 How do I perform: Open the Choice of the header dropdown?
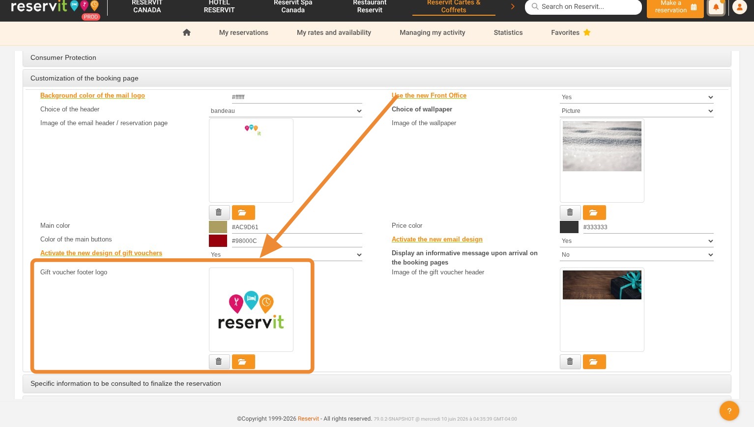coord(286,111)
